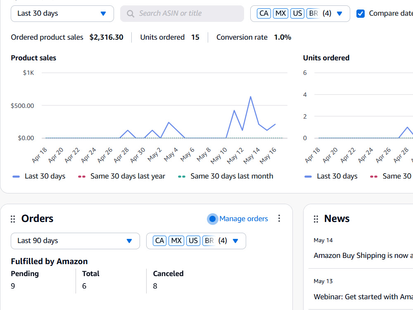Click the blue dot beside Manage orders

(x=213, y=219)
